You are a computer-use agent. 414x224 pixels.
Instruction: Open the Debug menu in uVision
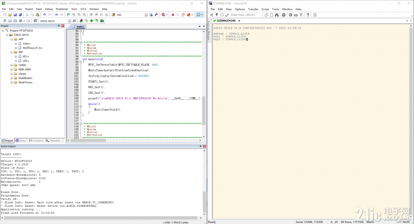pyautogui.click(x=49, y=9)
